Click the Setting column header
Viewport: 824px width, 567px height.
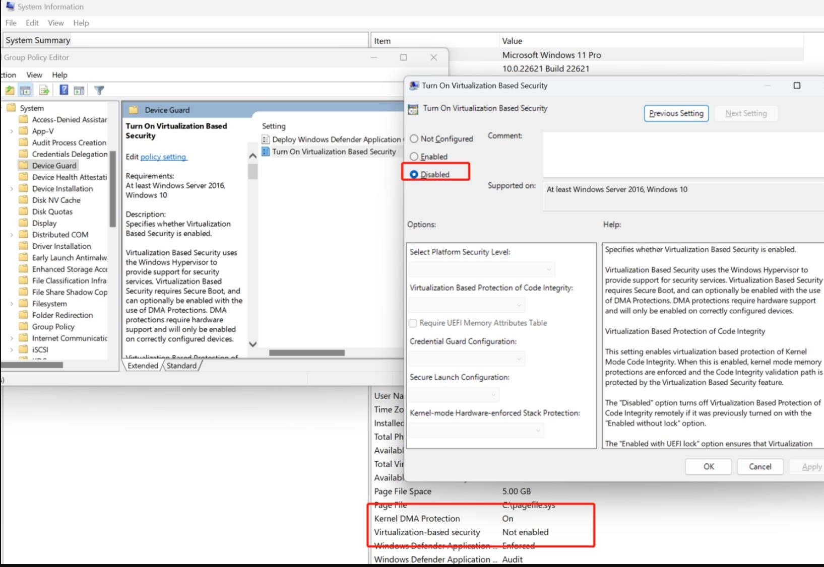coord(274,126)
